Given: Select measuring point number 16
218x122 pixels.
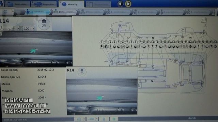Looking at the screenshot, I should pos(161,42).
